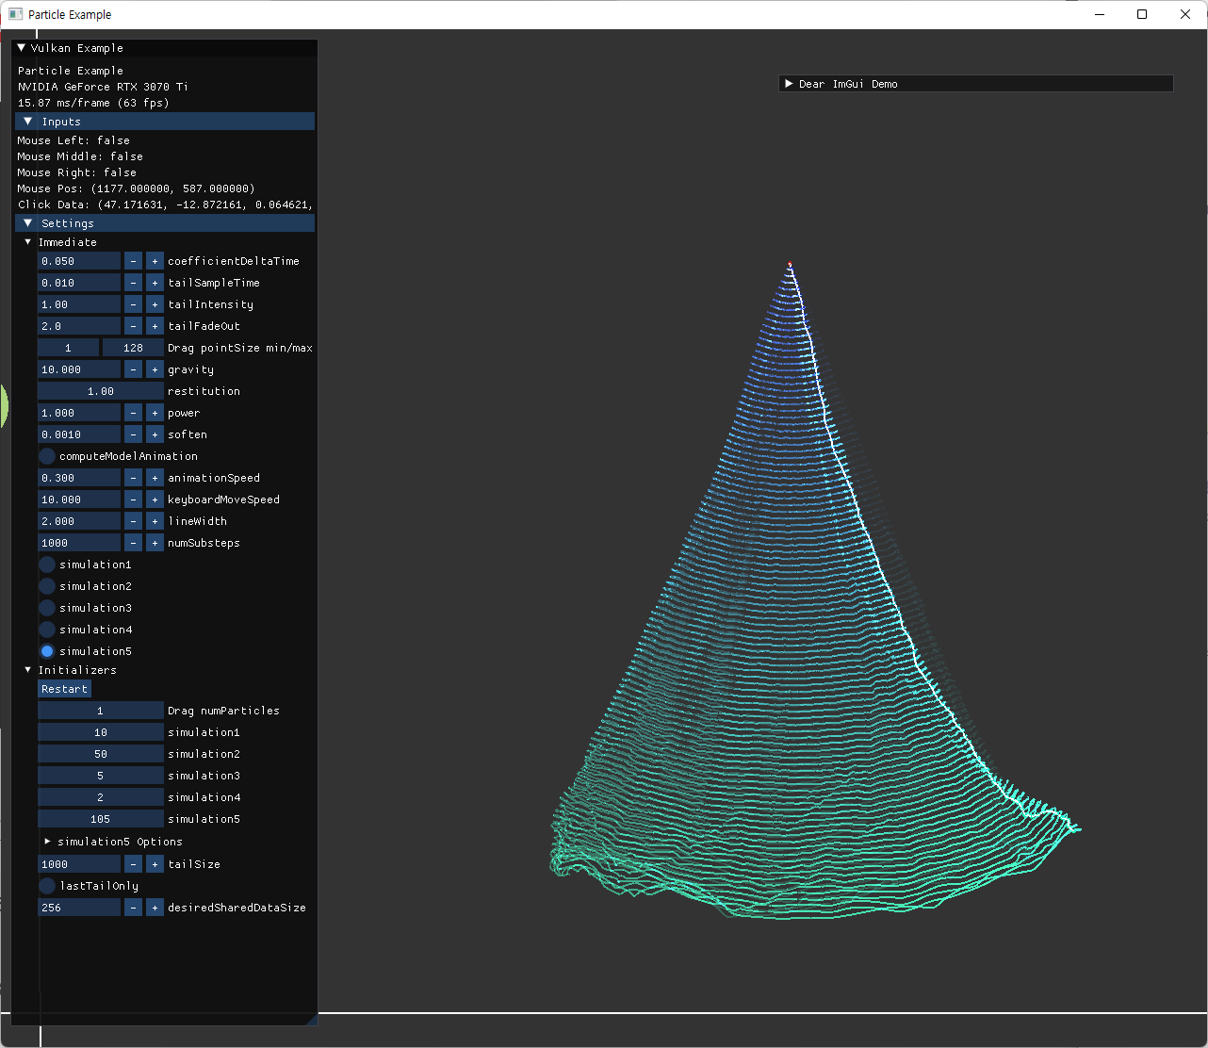Select simulation5 radio button
The image size is (1208, 1048).
[x=47, y=651]
